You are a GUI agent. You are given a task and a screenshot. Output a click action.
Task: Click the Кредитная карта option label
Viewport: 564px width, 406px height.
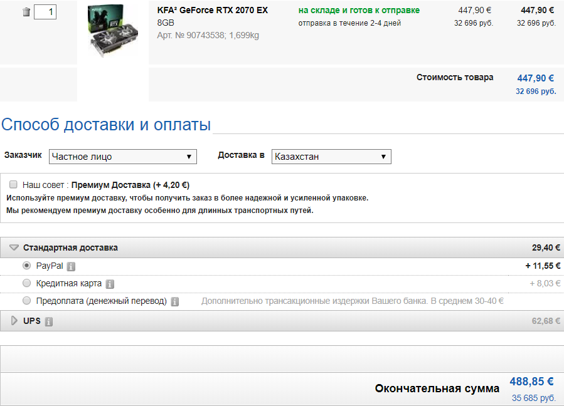coord(69,283)
